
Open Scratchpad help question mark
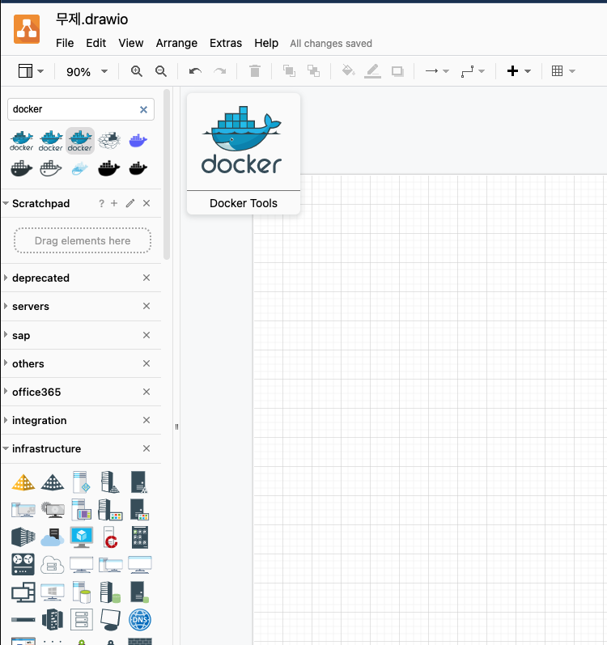(101, 203)
